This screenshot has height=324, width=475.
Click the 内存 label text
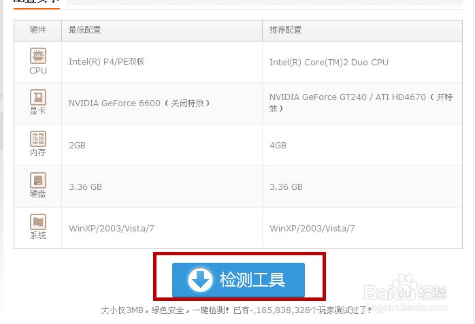(38, 152)
